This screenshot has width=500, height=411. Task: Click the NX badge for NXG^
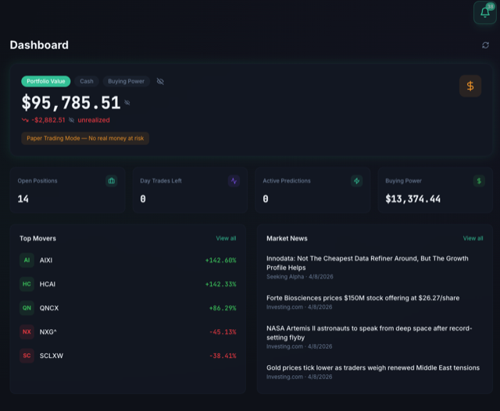coord(27,331)
